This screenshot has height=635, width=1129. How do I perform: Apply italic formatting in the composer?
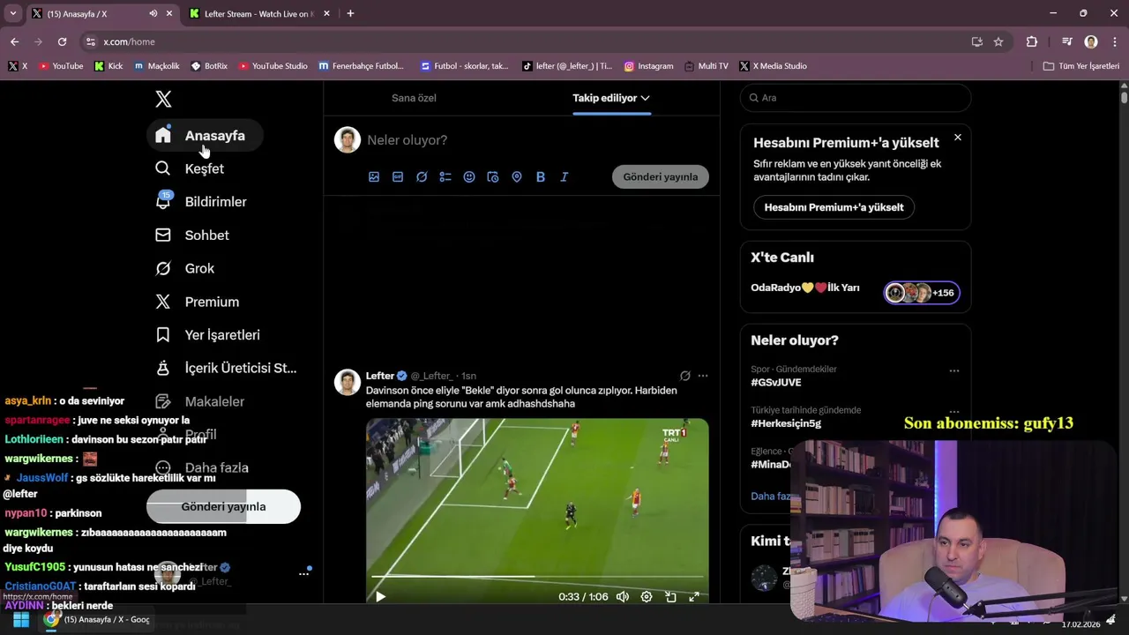coord(564,177)
